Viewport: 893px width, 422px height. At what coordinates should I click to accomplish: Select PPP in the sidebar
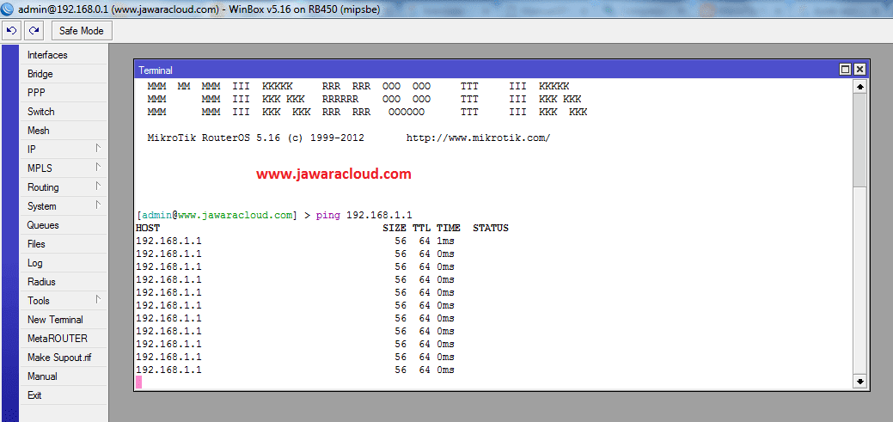pyautogui.click(x=64, y=93)
